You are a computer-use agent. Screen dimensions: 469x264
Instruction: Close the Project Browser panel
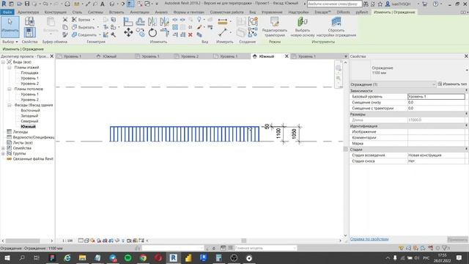tap(52, 56)
